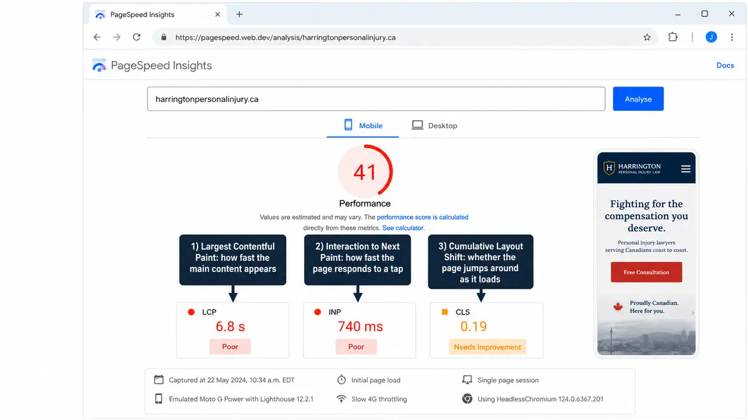
Task: Click the browser address bar URL
Action: (x=285, y=37)
